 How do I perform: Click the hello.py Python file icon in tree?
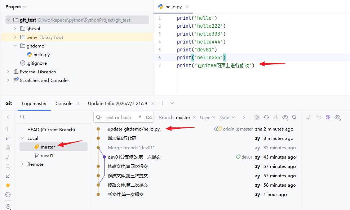30,55
